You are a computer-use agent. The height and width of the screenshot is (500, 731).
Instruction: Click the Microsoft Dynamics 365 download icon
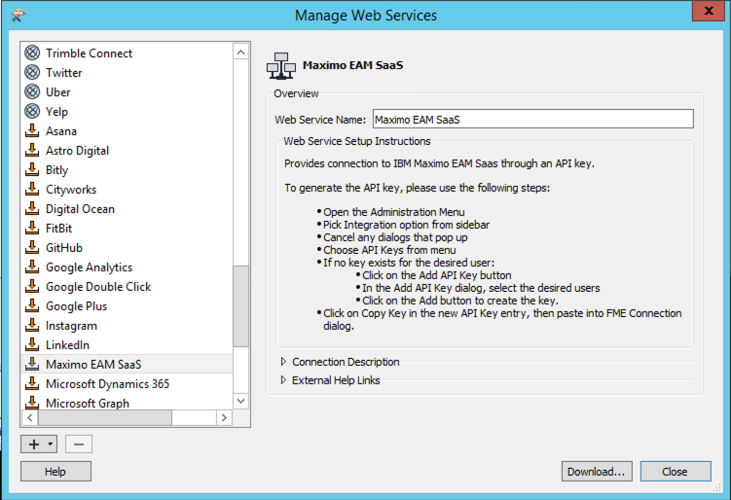coord(32,383)
